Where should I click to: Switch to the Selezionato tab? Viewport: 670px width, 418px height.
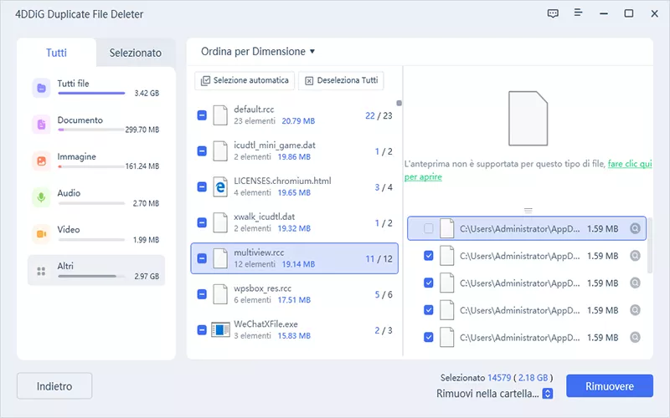(x=136, y=53)
